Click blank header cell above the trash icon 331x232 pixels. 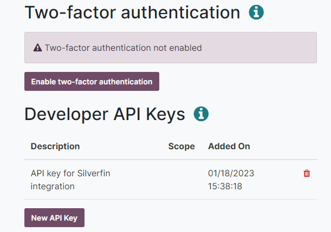click(307, 146)
